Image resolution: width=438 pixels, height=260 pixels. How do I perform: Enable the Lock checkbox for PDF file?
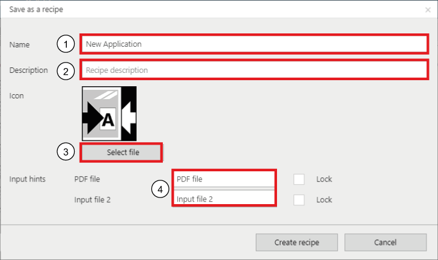(299, 179)
